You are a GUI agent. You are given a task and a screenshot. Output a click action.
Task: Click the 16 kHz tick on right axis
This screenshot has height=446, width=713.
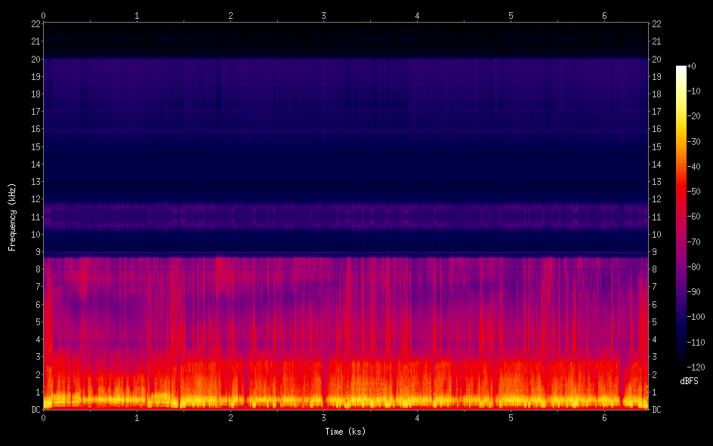point(656,130)
